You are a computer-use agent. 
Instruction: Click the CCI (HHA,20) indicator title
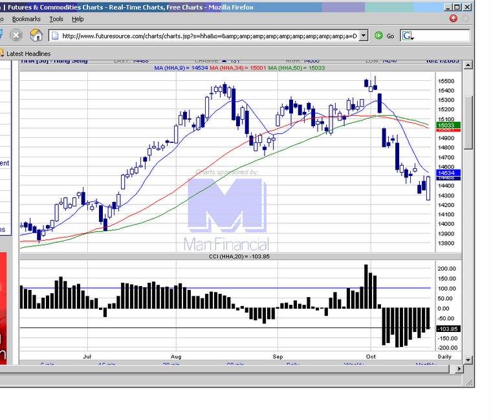[x=239, y=256]
